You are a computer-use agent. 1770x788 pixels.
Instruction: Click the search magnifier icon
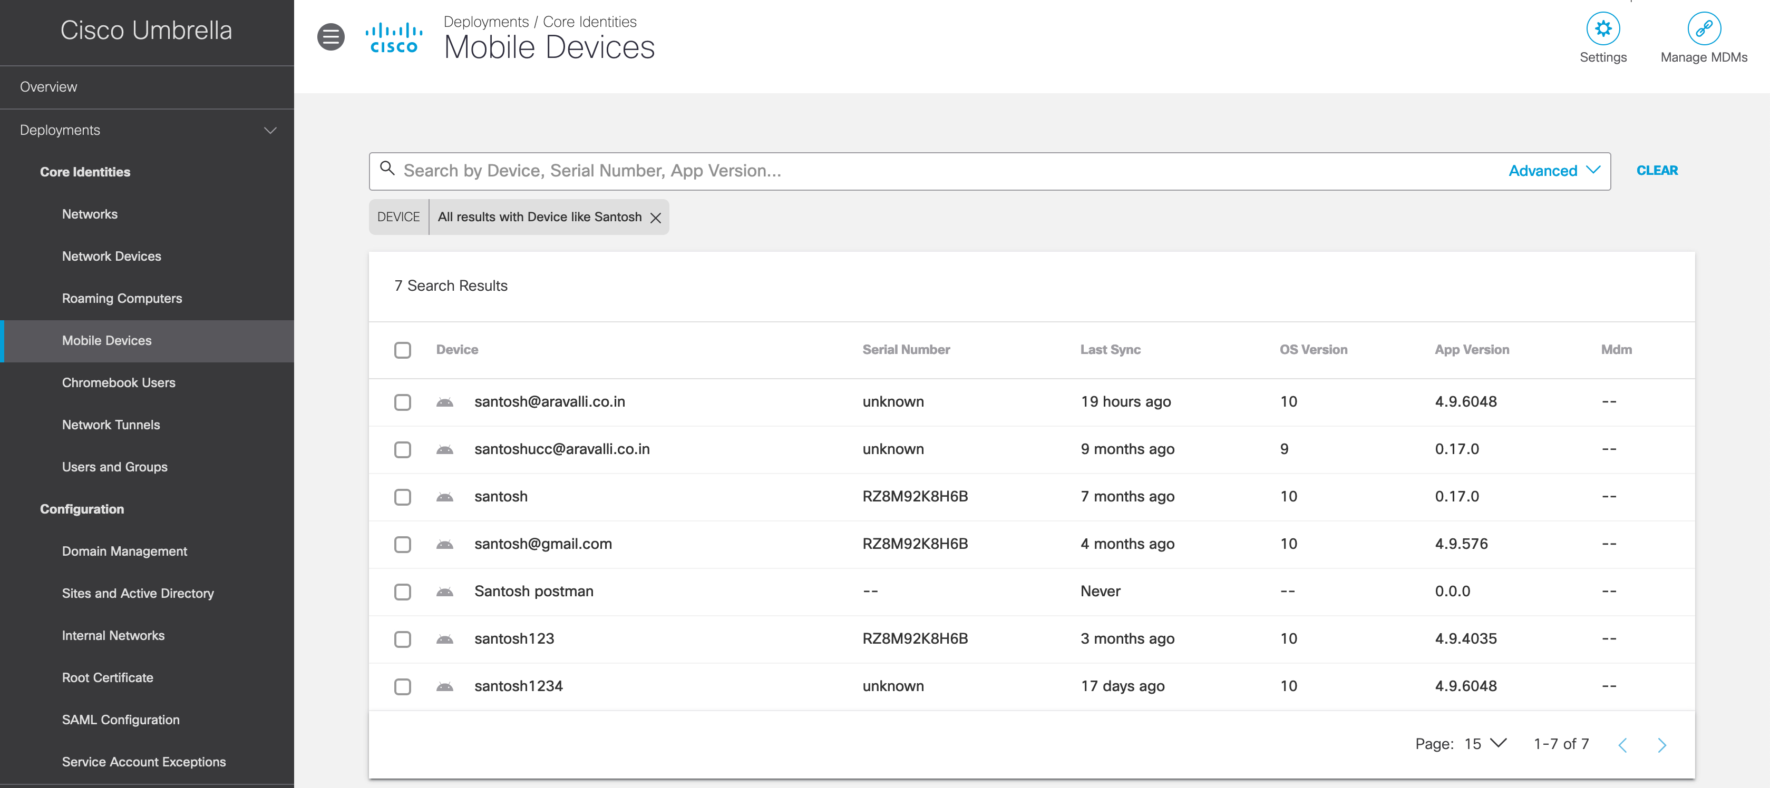point(387,168)
